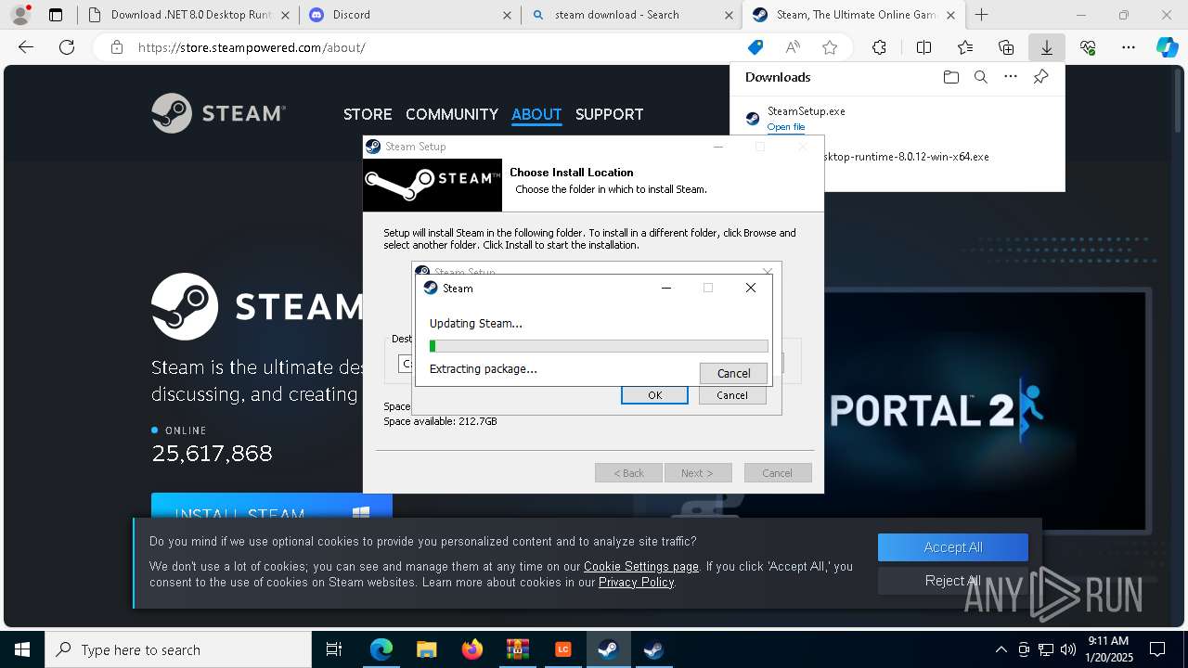Open the Cookie Settings page link
The height and width of the screenshot is (668, 1188).
tap(641, 566)
